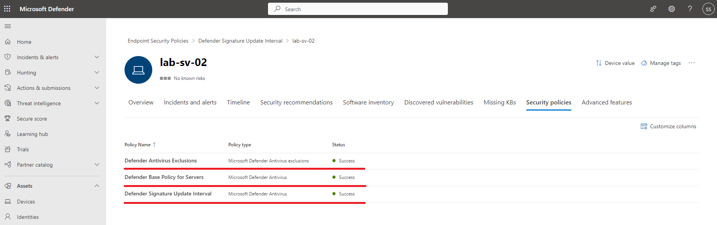Sort by Policy Name column header
The image size is (717, 225).
pyautogui.click(x=140, y=145)
